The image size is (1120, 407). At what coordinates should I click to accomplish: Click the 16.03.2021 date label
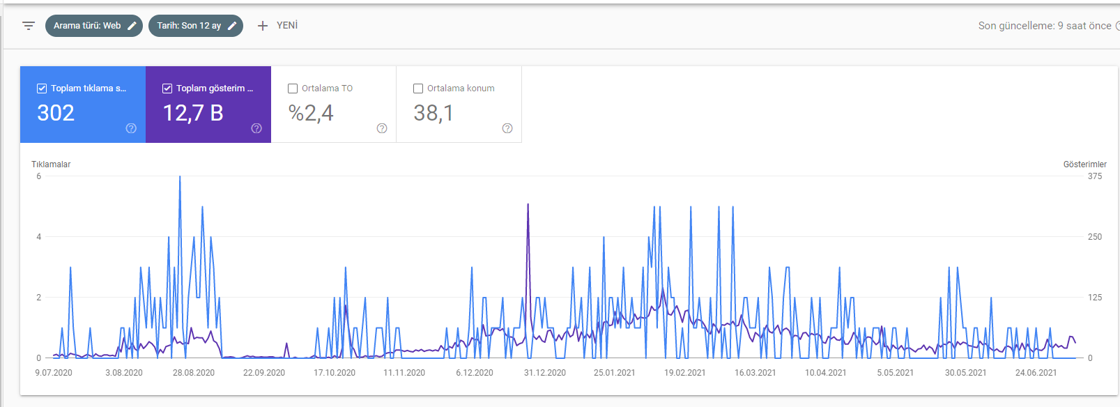755,373
